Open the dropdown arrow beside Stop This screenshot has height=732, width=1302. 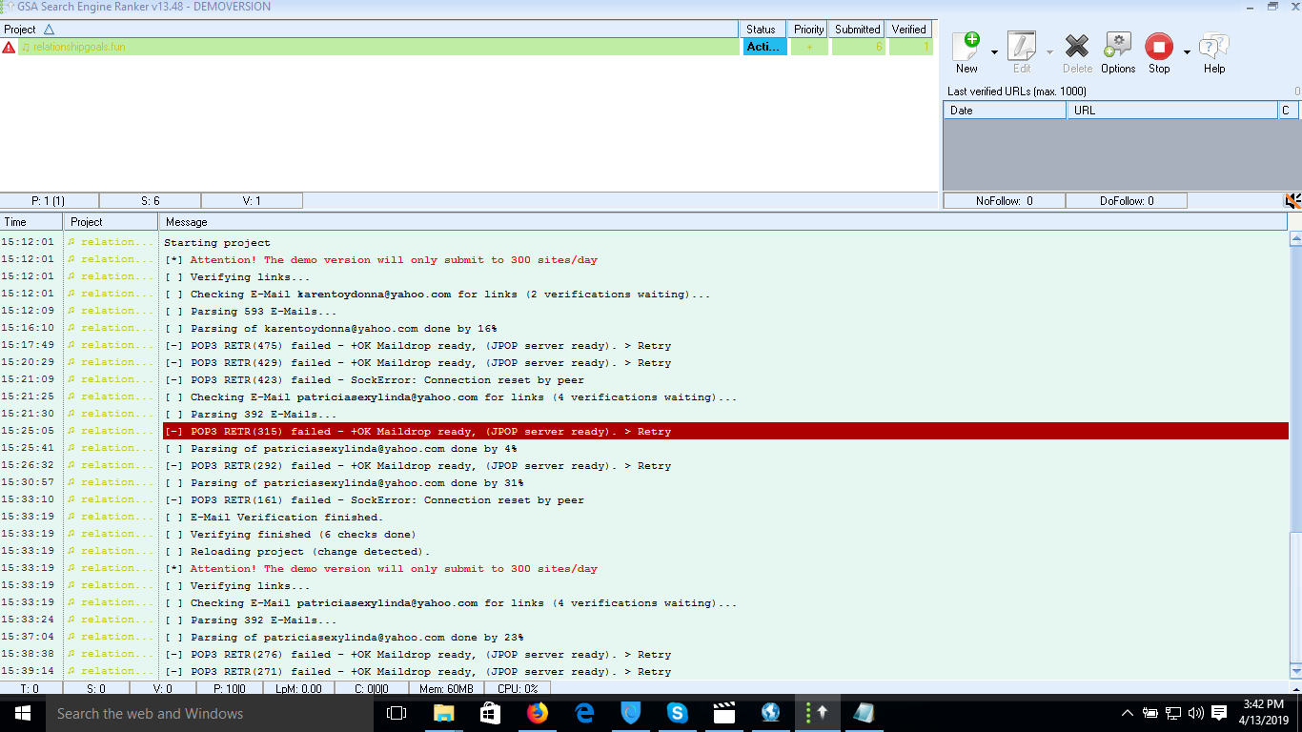click(x=1187, y=52)
